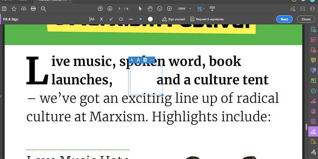Select the Add line tool
The width and height of the screenshot is (318, 159).
coord(131,19)
